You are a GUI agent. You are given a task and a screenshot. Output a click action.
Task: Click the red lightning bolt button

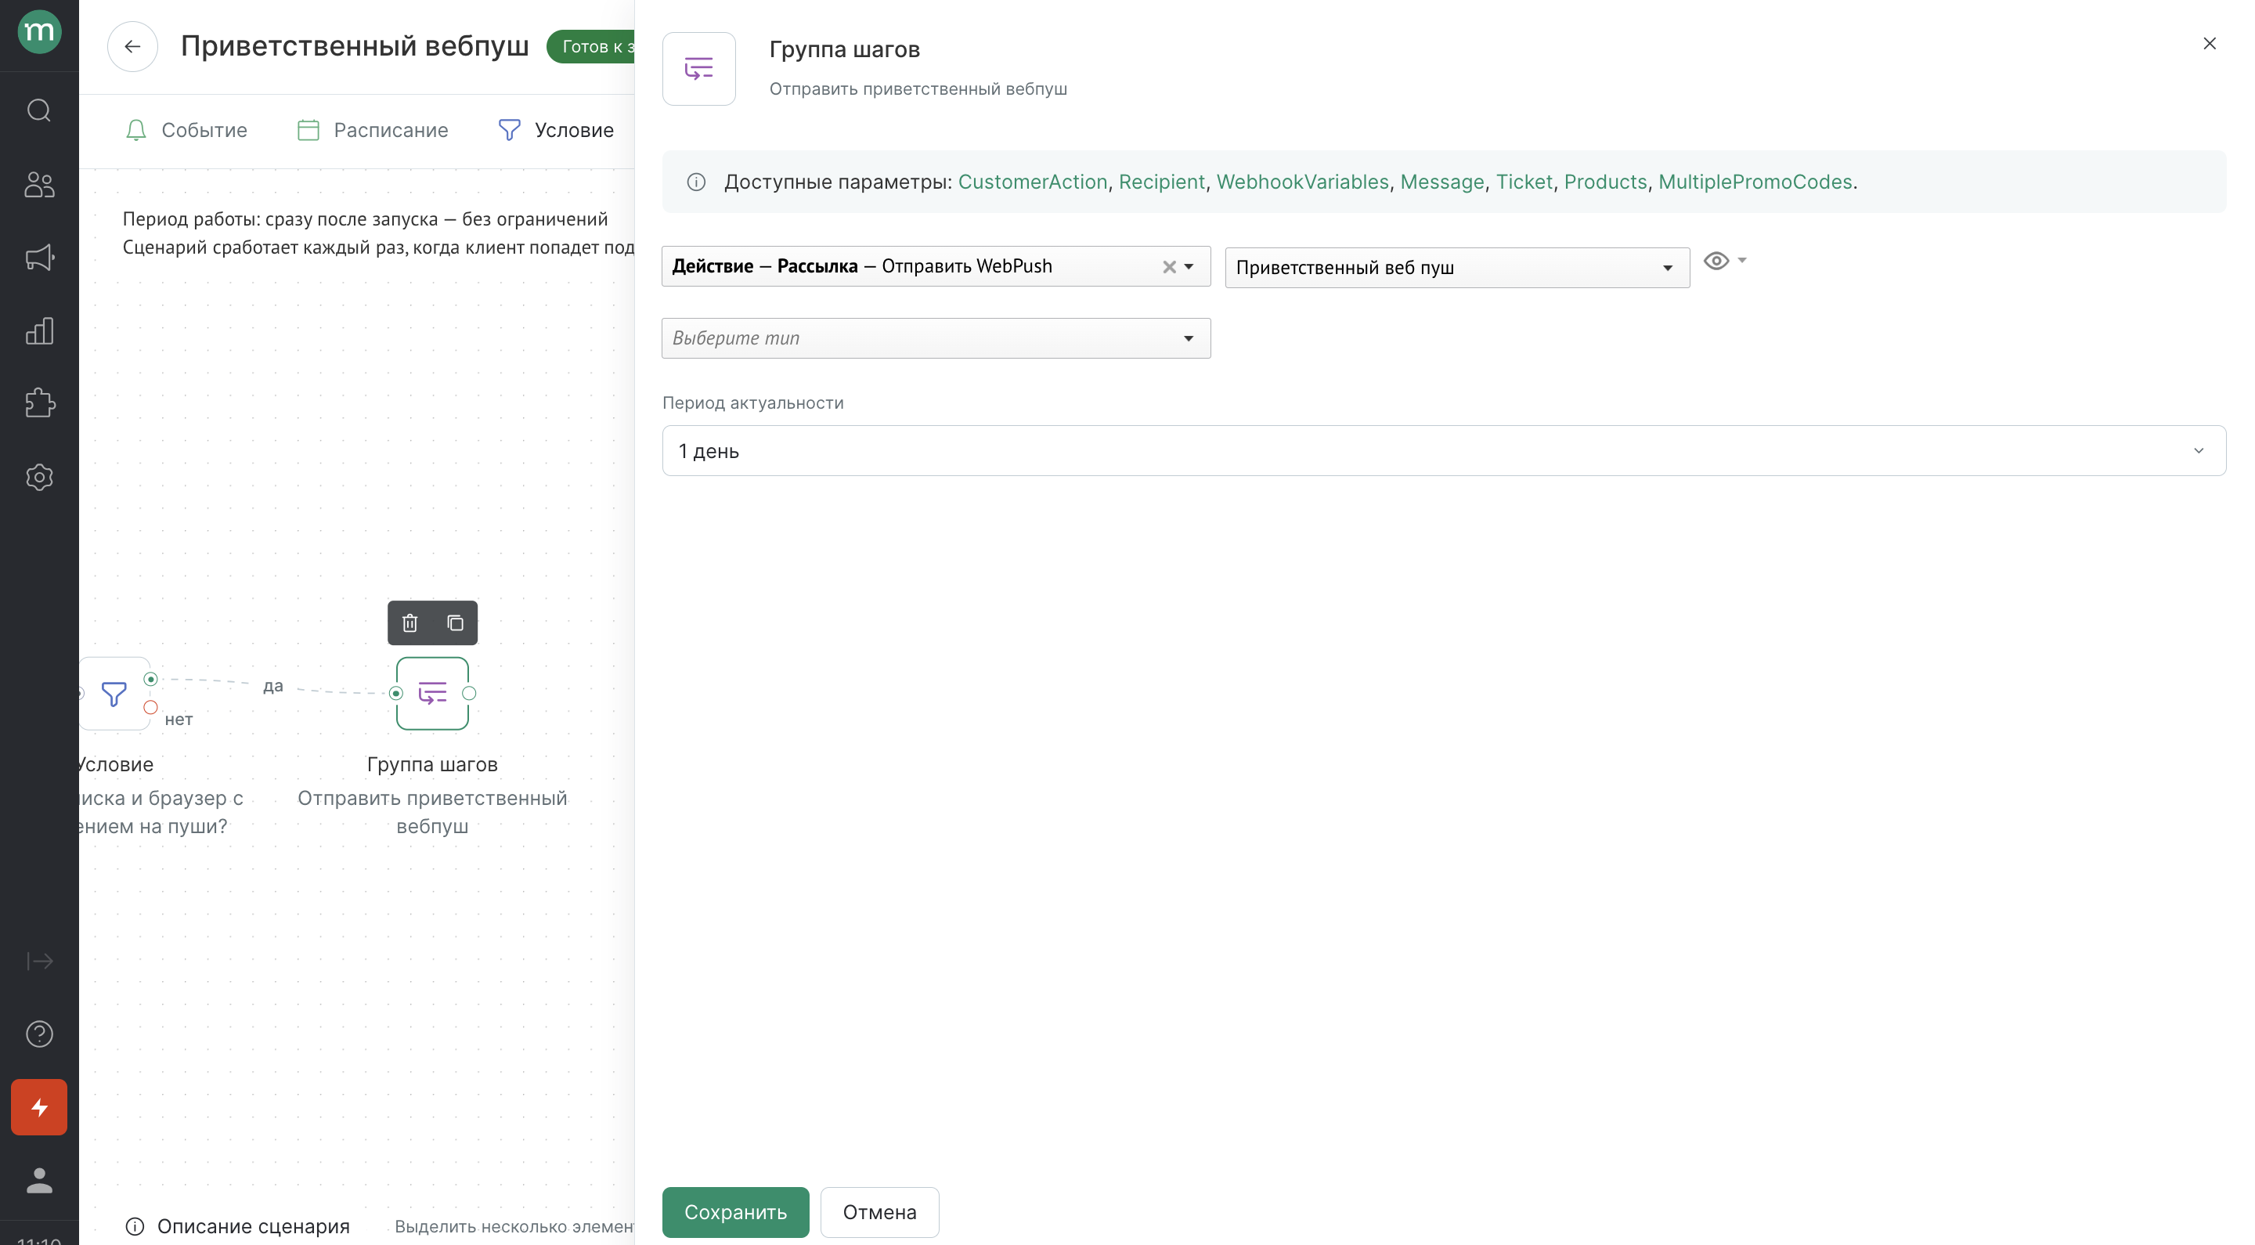pyautogui.click(x=39, y=1107)
